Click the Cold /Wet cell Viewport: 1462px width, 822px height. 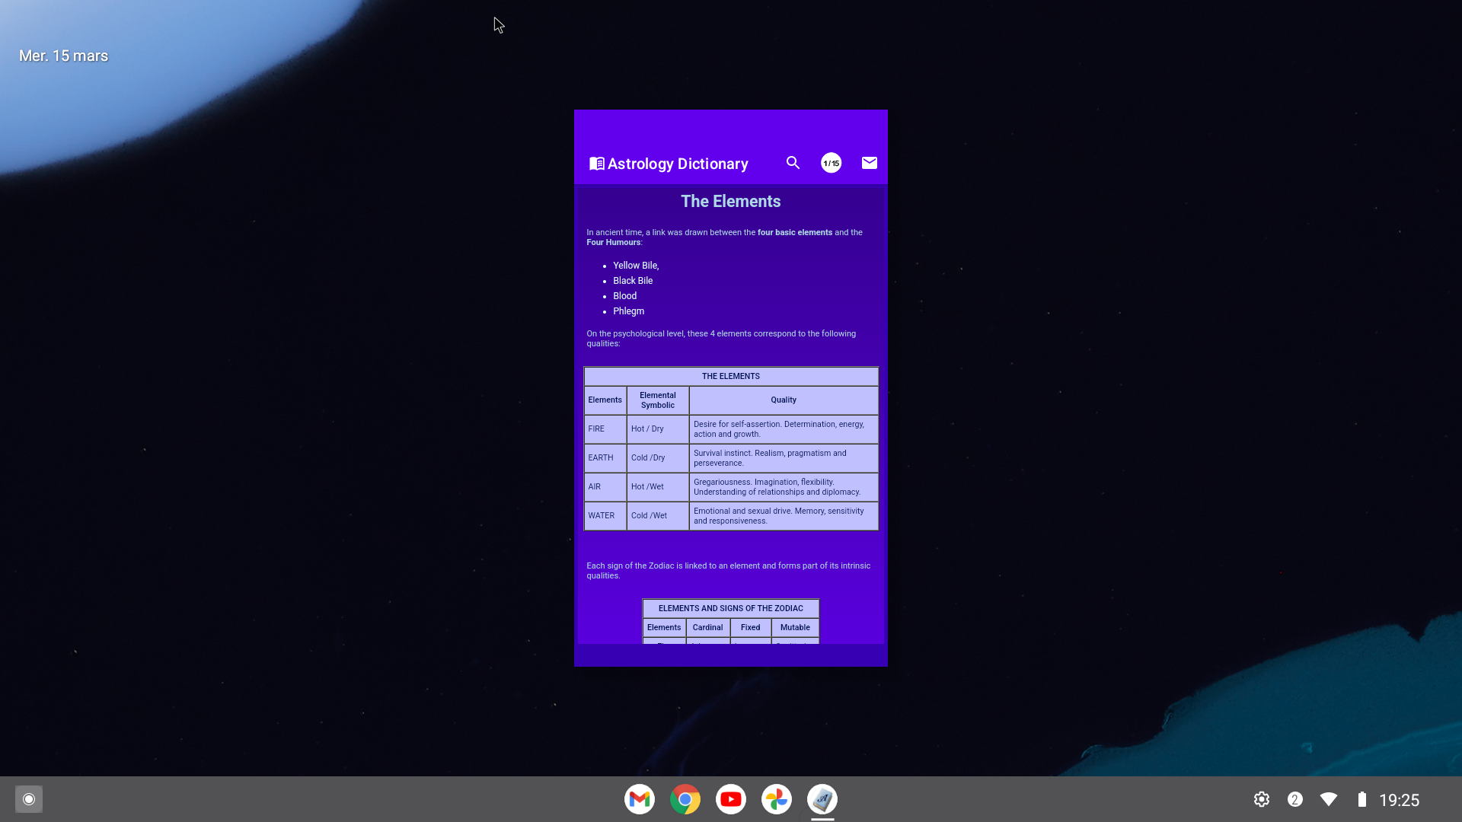(658, 516)
